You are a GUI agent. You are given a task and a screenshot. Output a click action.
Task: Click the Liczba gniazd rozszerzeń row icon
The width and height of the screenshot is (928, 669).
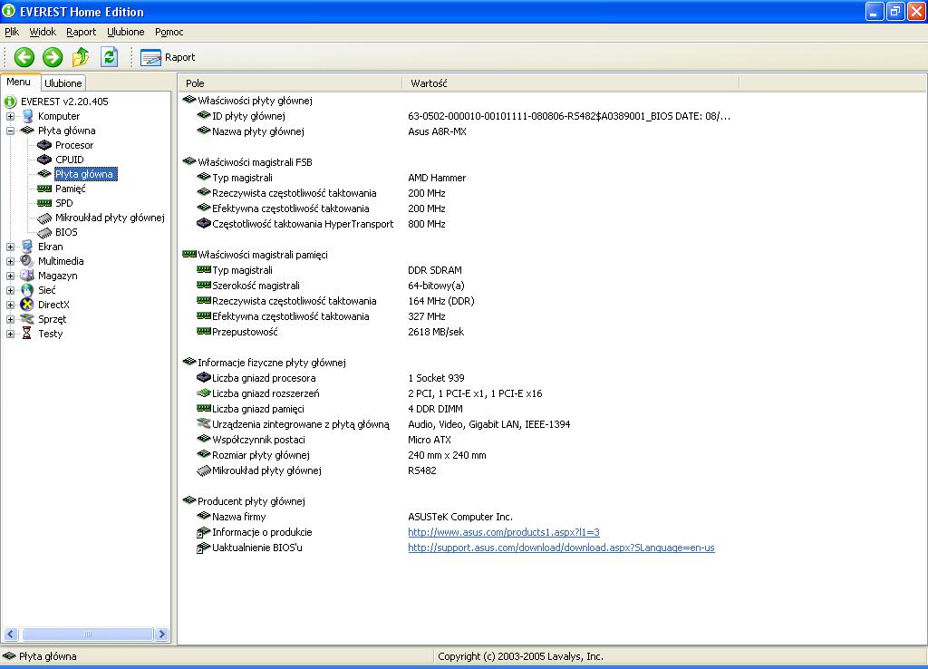204,393
